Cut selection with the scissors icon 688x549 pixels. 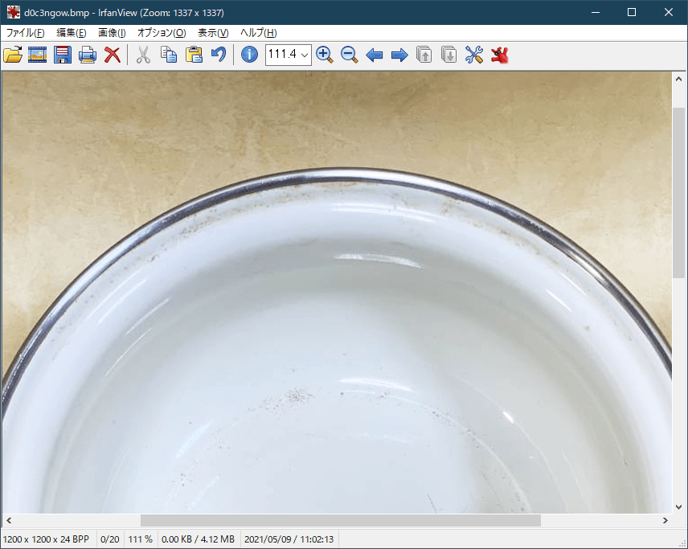pos(143,55)
